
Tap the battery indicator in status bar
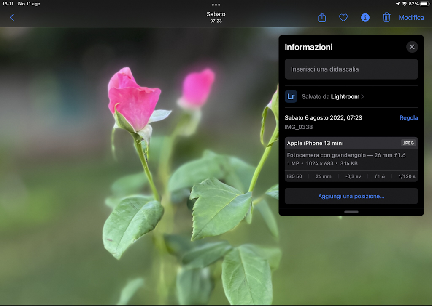tap(424, 4)
